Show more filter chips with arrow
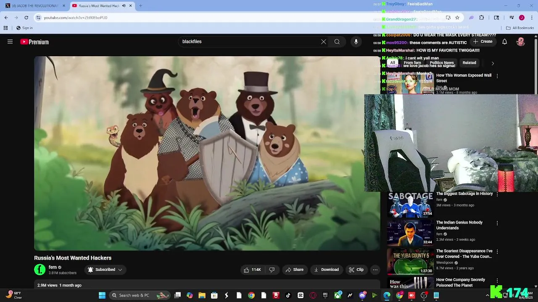Image resolution: width=538 pixels, height=302 pixels. coord(493,63)
